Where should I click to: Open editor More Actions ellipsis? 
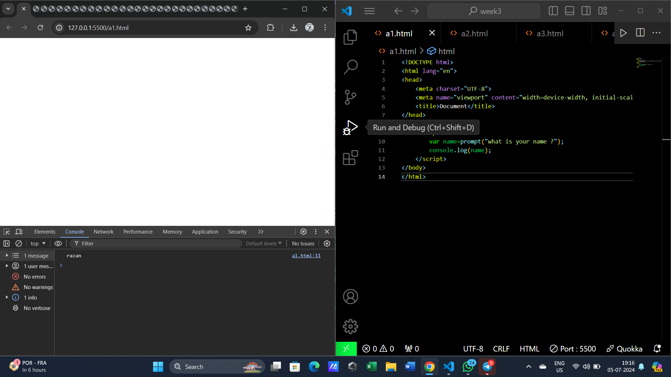point(657,33)
